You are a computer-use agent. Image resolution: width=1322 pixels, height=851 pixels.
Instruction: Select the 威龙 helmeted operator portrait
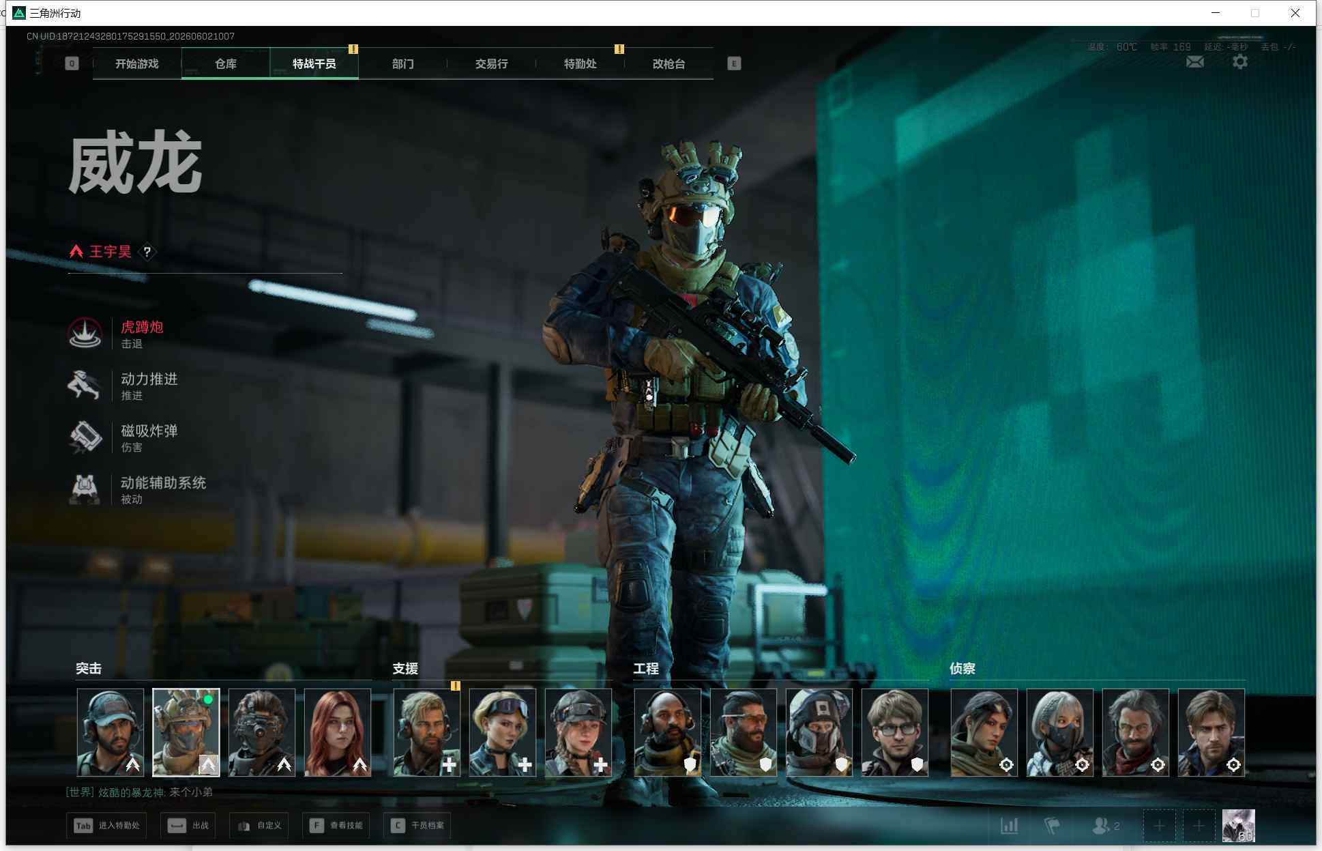pos(186,732)
